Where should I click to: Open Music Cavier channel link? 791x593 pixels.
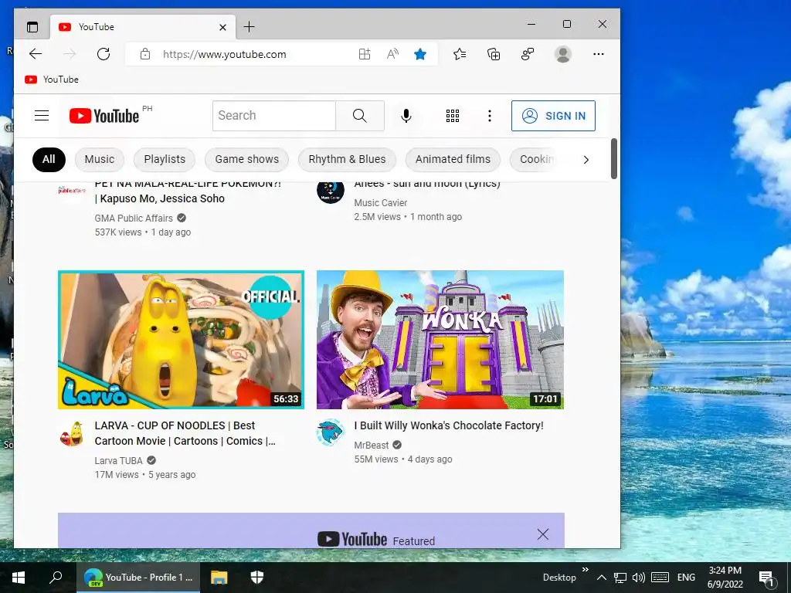(x=380, y=203)
